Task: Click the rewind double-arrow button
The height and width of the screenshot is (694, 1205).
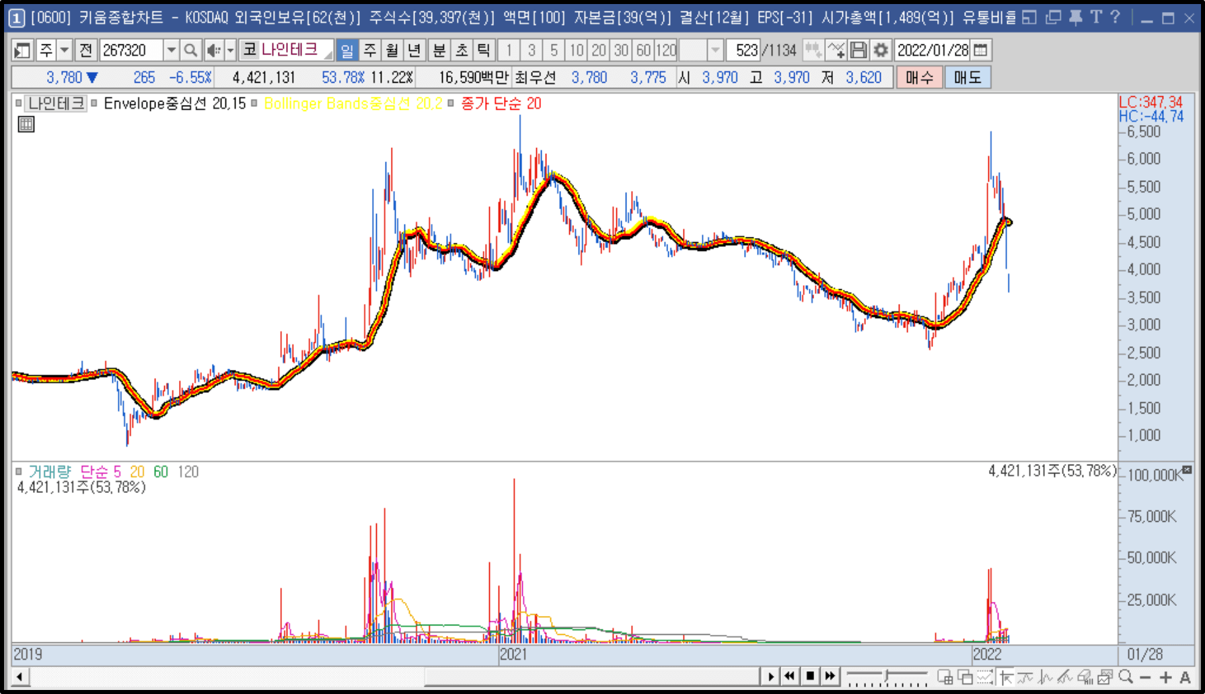Action: click(790, 677)
